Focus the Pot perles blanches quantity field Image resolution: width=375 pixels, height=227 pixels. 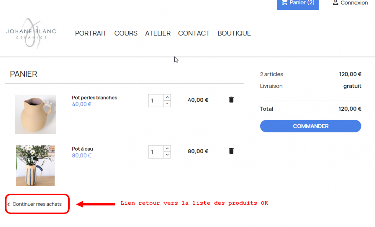click(x=156, y=101)
